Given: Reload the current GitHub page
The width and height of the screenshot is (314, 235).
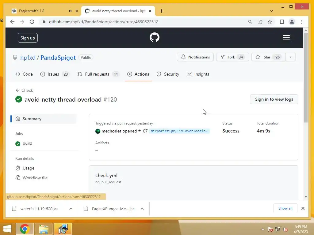Looking at the screenshot, I should click(32, 22).
